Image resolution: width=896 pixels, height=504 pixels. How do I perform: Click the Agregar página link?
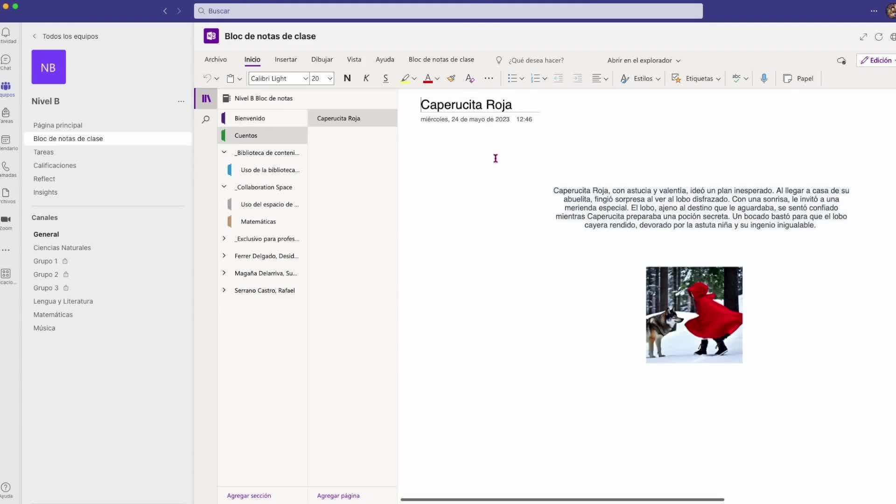pos(338,496)
